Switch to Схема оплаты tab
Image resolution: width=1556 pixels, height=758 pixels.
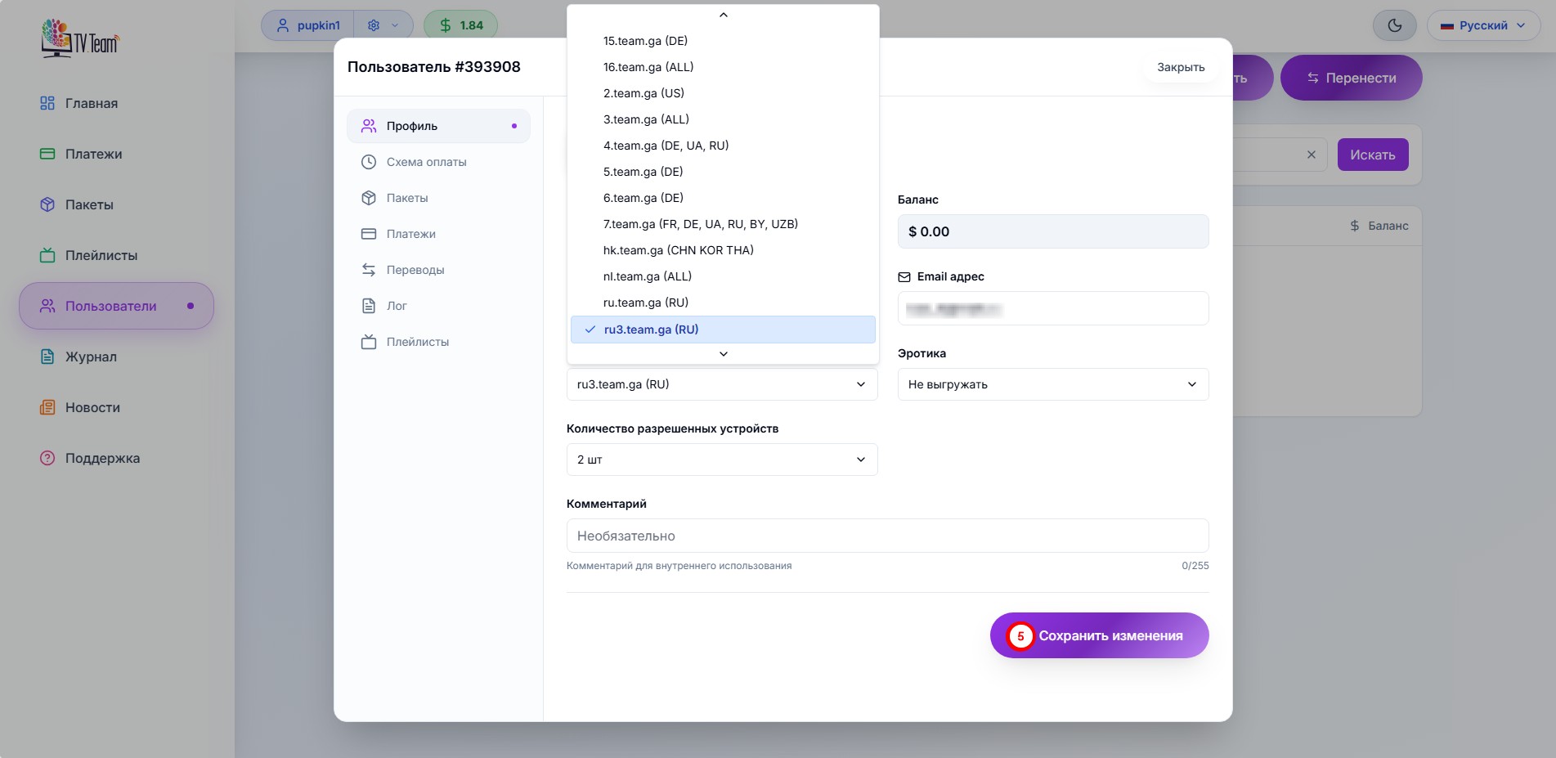point(426,162)
